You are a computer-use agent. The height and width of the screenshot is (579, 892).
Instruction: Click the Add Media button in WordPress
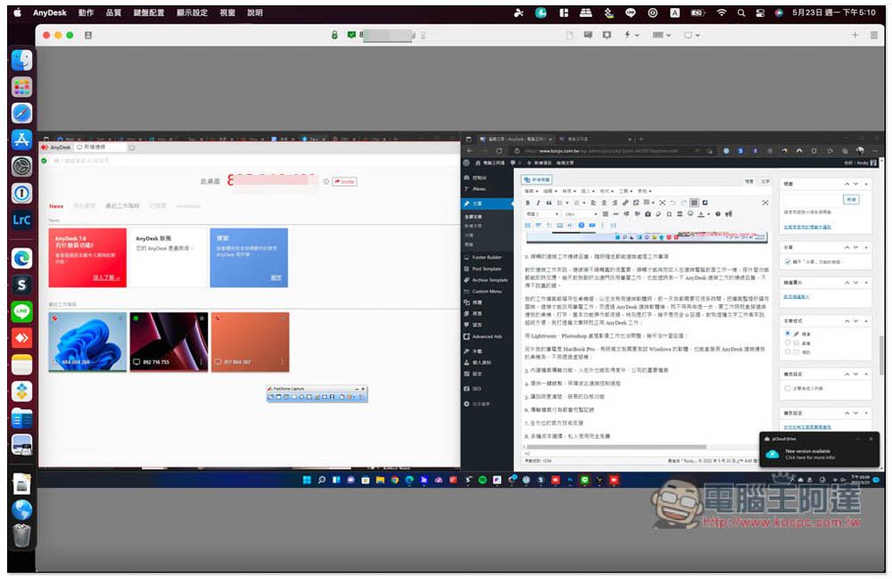coord(537,179)
